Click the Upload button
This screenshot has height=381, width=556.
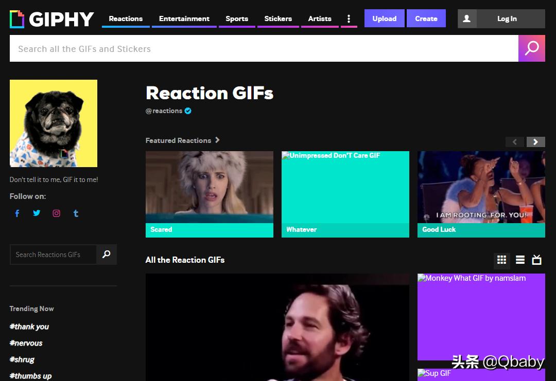tap(385, 19)
